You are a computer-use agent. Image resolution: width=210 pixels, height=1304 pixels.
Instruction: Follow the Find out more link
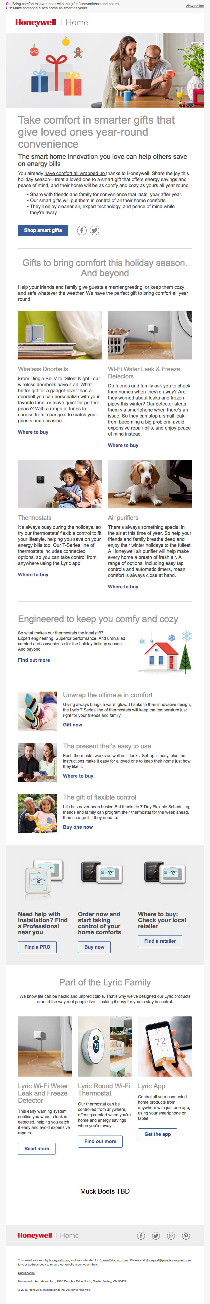pyautogui.click(x=34, y=660)
